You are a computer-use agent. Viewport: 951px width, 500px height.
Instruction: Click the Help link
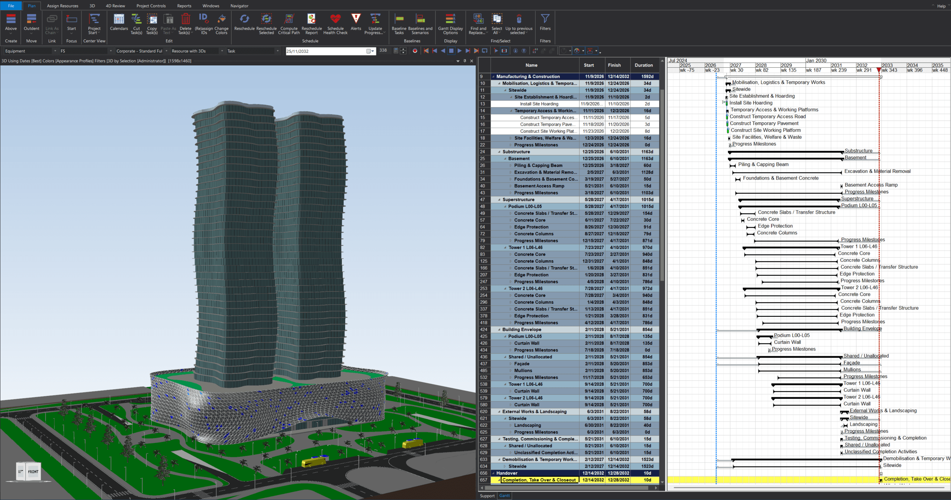(x=941, y=6)
